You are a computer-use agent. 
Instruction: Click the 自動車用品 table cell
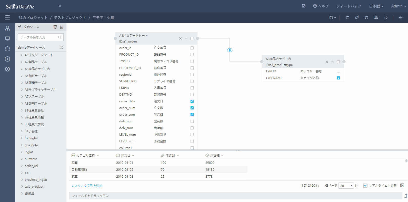[x=79, y=170]
